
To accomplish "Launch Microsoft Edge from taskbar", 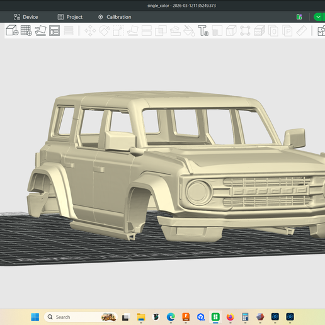I will click(x=171, y=317).
